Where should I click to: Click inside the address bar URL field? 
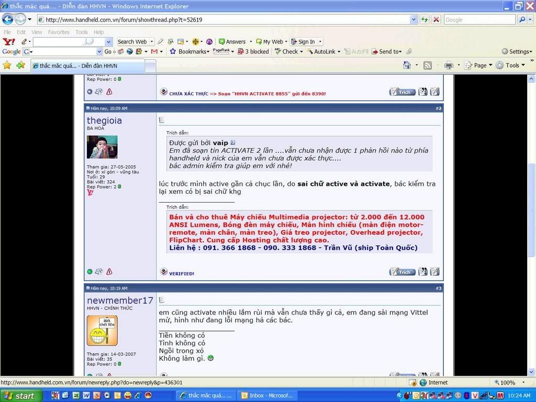(224, 20)
